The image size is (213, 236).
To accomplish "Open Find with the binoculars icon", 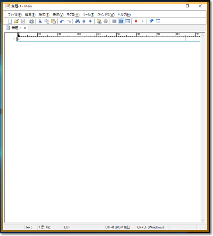I will [x=77, y=21].
